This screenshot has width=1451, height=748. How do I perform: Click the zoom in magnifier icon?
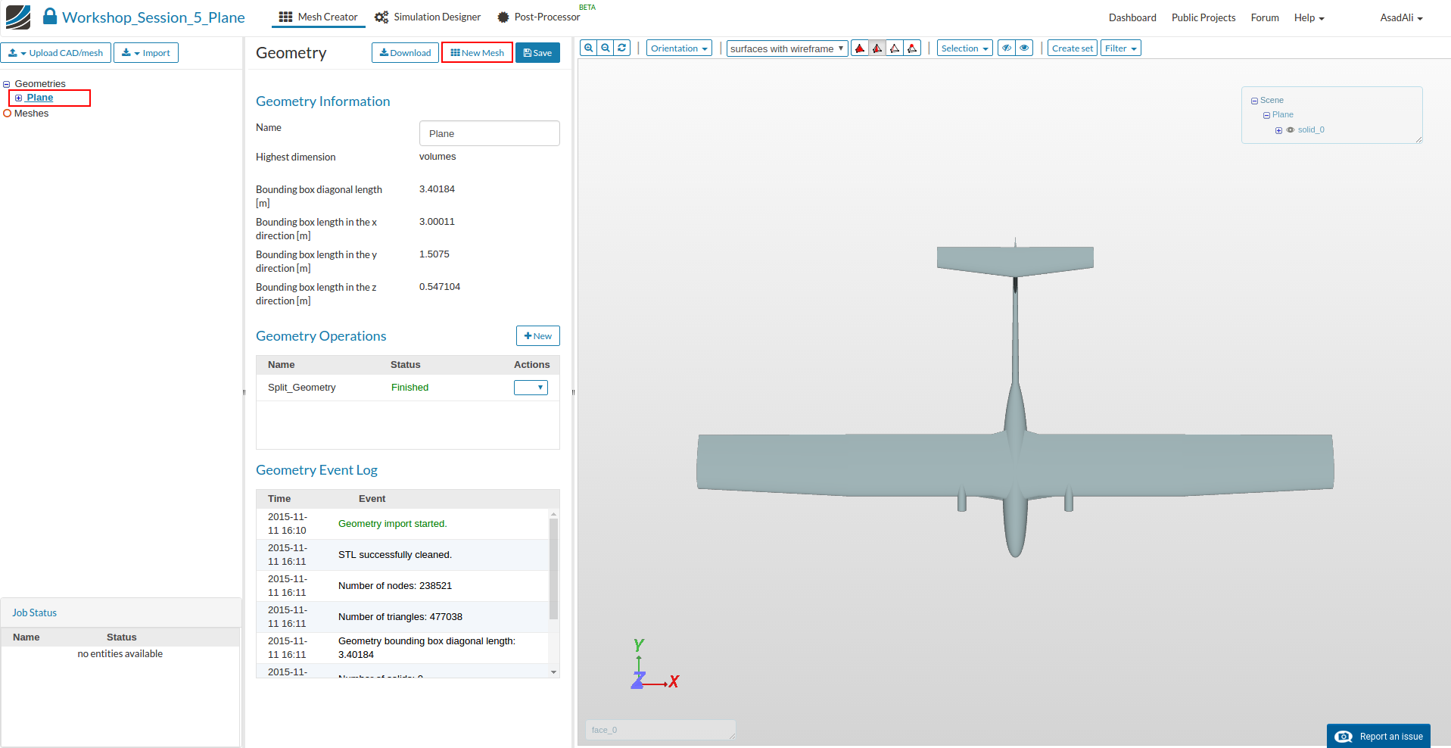(x=588, y=48)
